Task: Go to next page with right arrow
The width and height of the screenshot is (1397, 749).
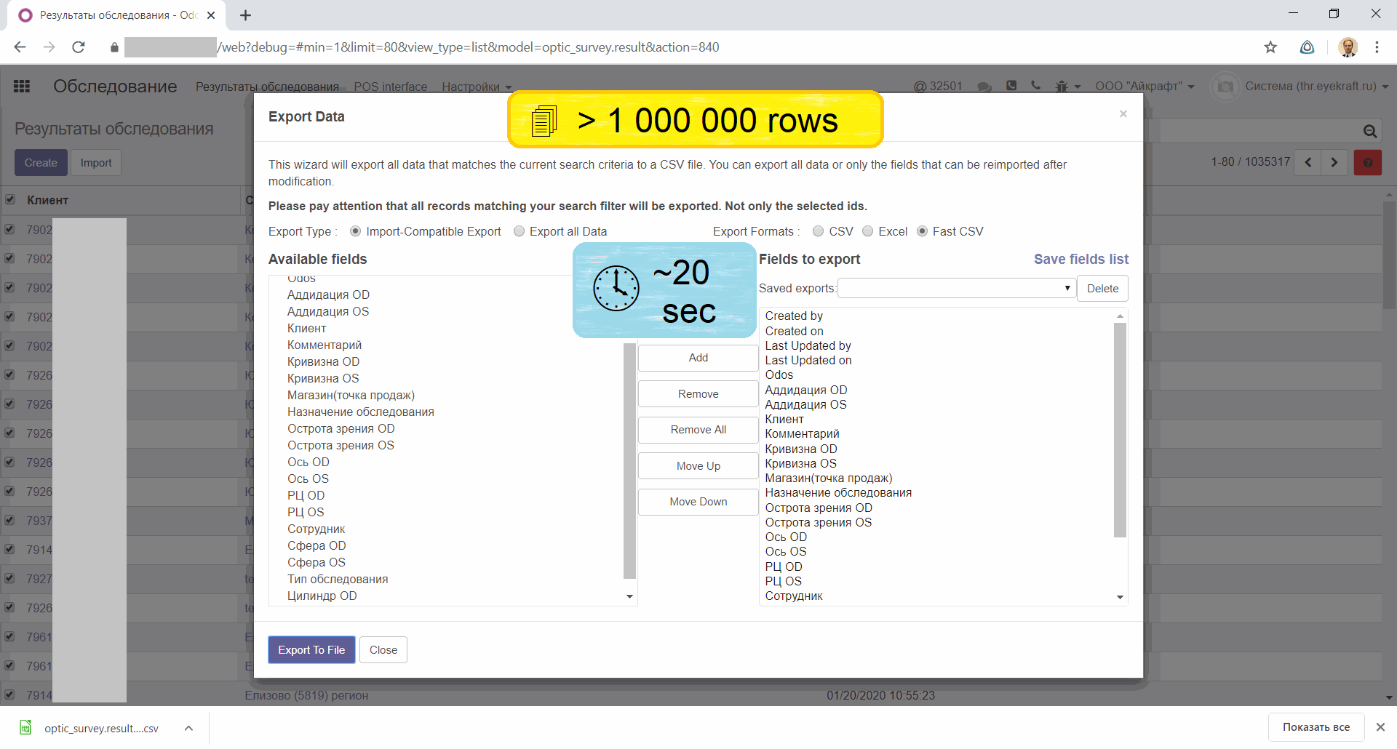Action: tap(1334, 162)
